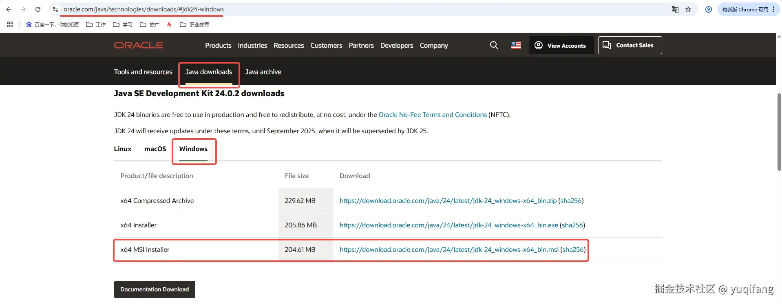
Task: Open the apps grid icon in bookmarks bar
Action: coord(10,24)
